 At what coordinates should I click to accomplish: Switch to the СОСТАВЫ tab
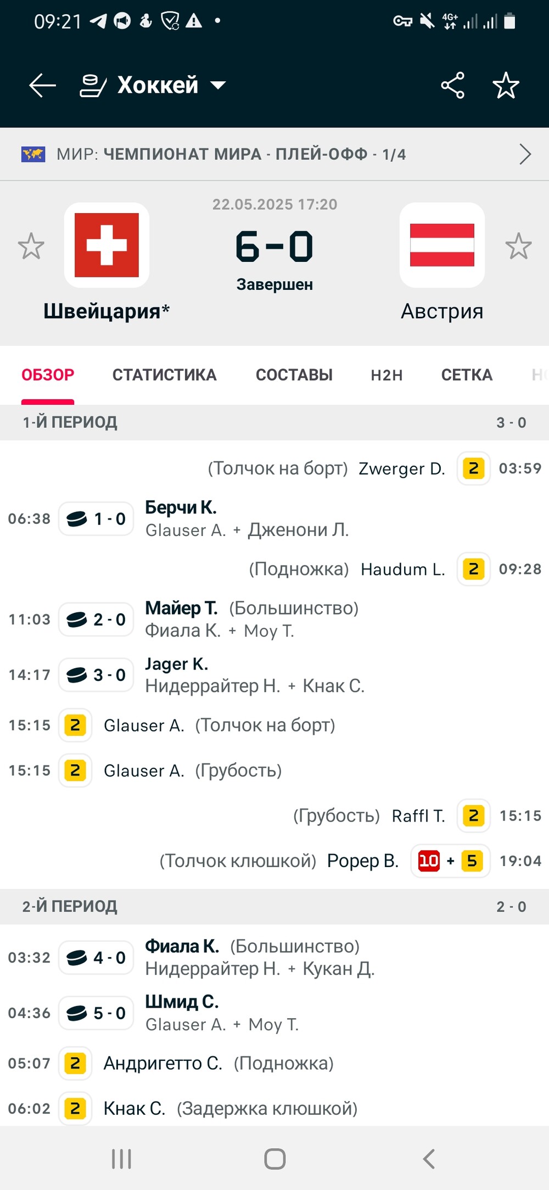point(294,375)
